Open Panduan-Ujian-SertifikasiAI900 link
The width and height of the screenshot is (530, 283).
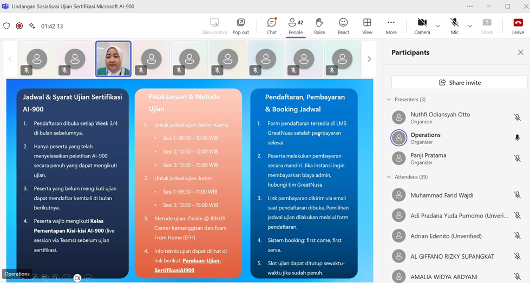(188, 266)
